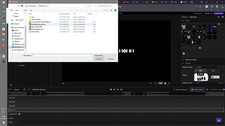Click the timeline graph curve icon
Screen dimensions: 225x126
[29, 90]
